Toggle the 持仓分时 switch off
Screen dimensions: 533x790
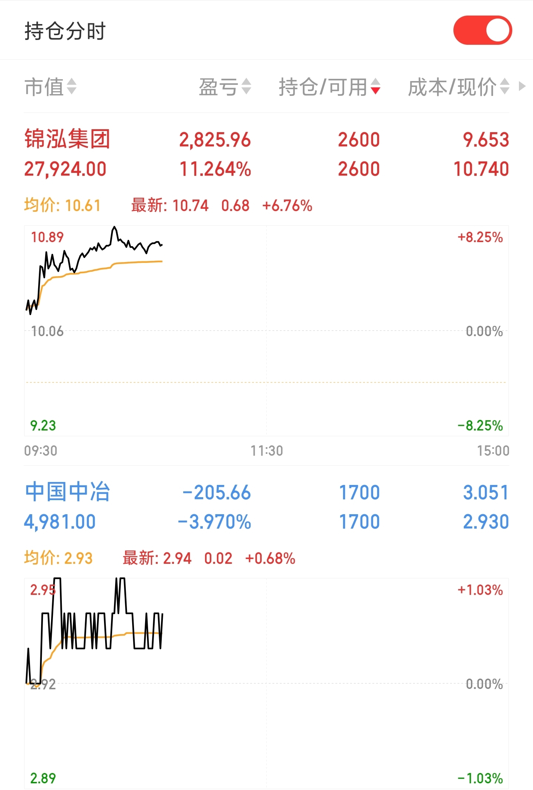482,30
